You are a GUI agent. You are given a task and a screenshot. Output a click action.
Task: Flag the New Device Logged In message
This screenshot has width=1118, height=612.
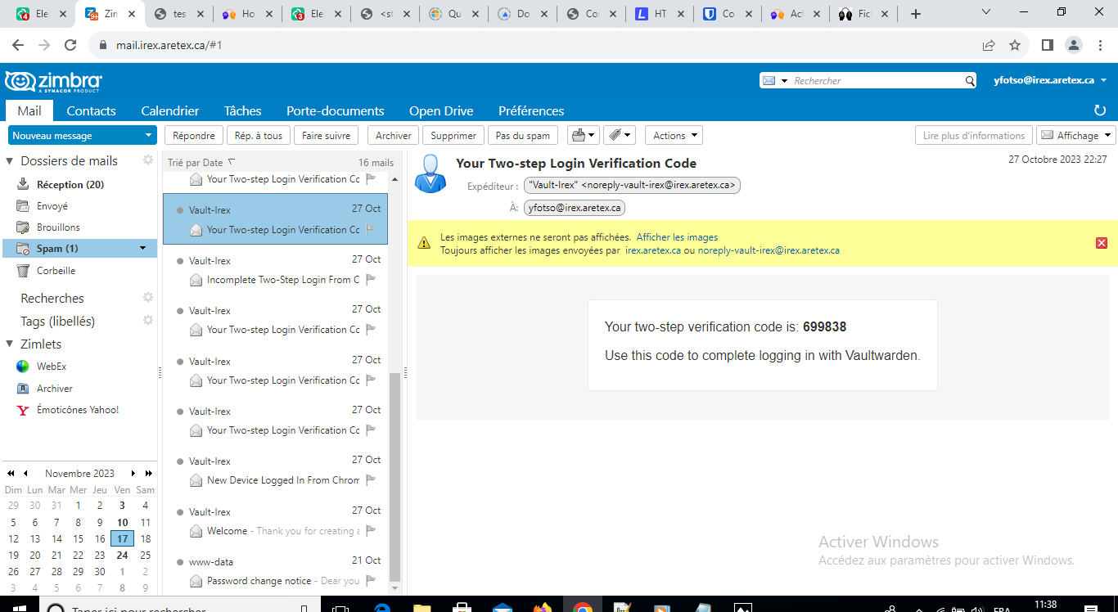(x=371, y=480)
